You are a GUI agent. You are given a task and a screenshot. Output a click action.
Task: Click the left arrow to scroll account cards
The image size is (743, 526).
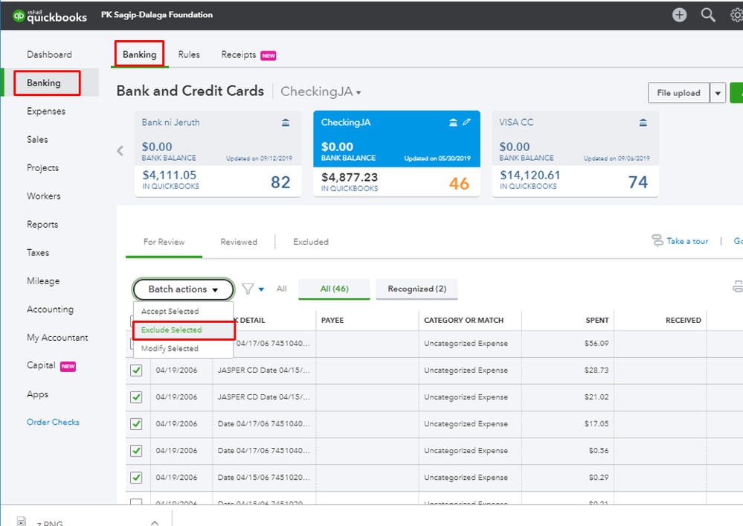click(x=120, y=150)
